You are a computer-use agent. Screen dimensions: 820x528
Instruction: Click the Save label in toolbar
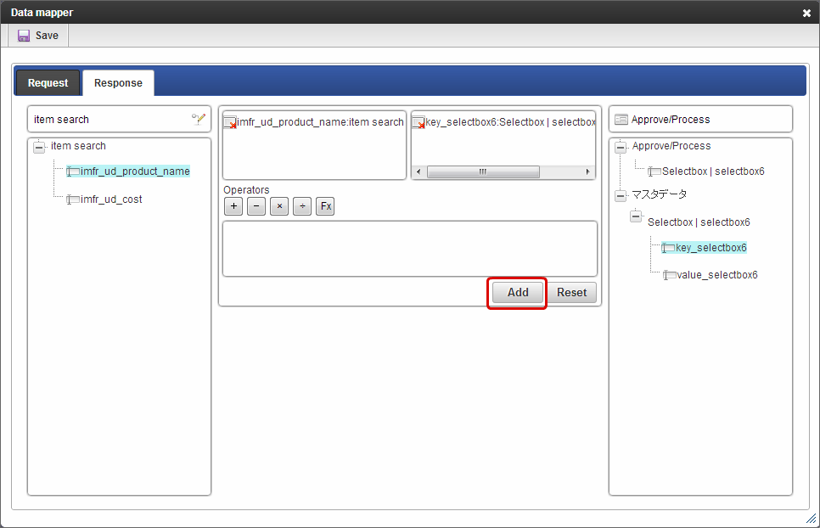click(x=47, y=36)
